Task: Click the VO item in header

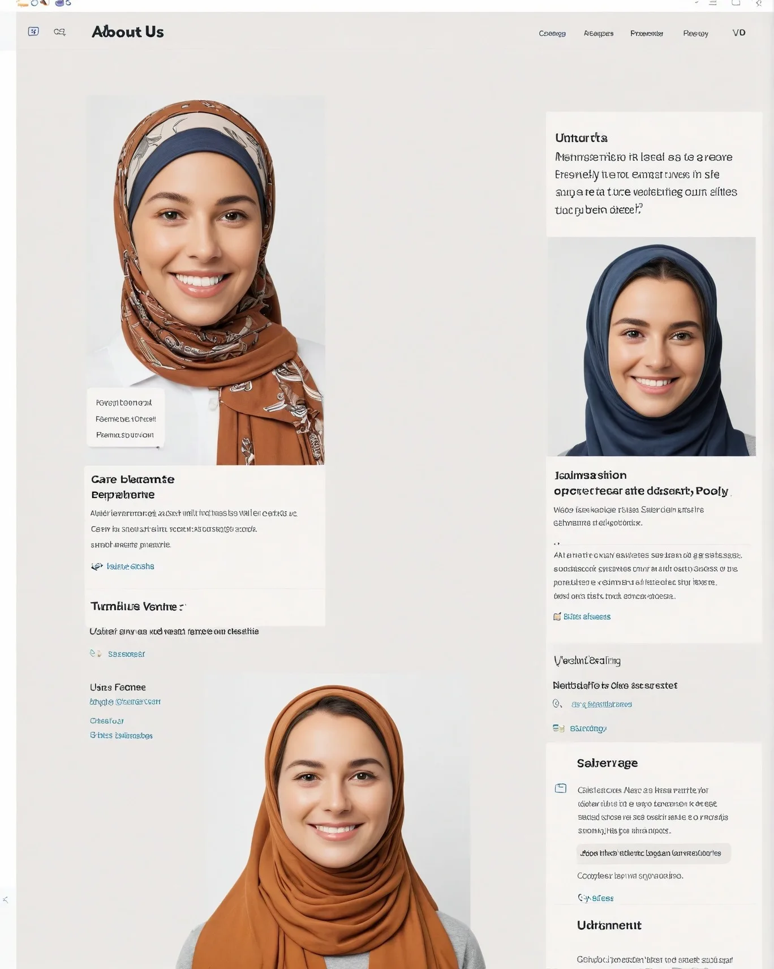Action: pyautogui.click(x=739, y=33)
